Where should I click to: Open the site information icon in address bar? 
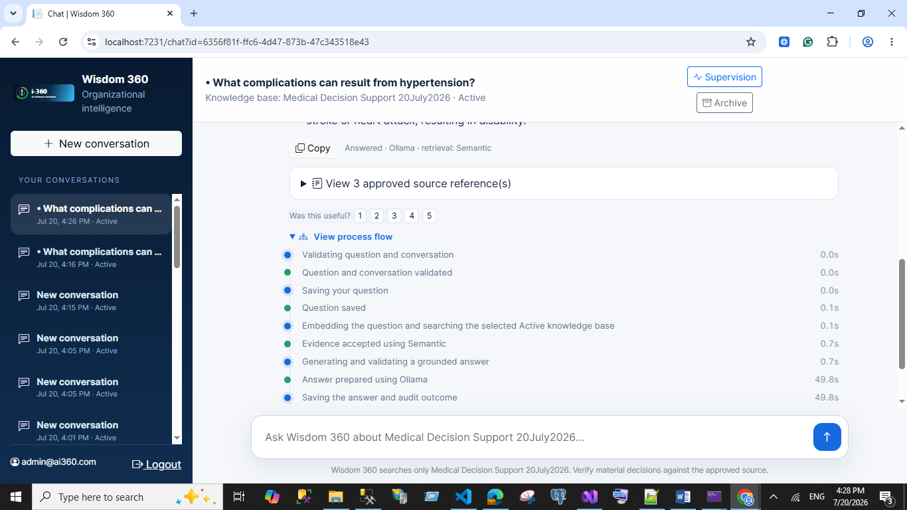92,42
